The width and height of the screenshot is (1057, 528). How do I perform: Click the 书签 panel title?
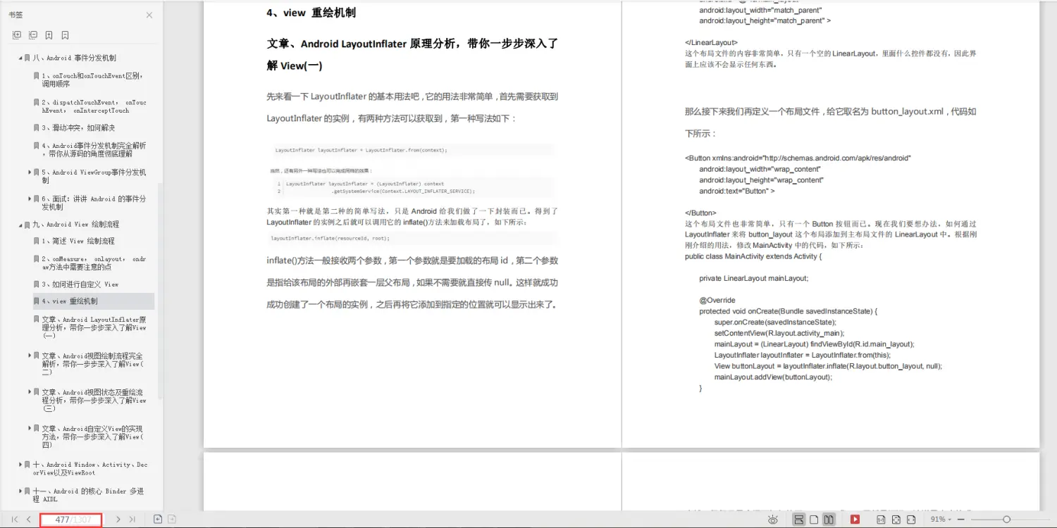tap(16, 15)
